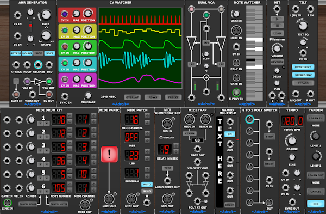Image resolution: width=326 pixels, height=214 pixels.
Task: Toggle BYPASS on the Tilt module
Action: 303,83
